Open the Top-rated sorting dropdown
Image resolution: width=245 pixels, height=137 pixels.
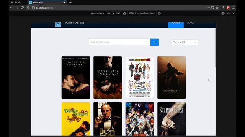[x=185, y=42]
